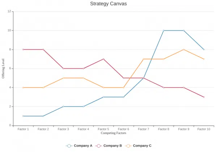Click the Factor 6 x-axis label
This screenshot has width=217, height=152.
[123, 129]
